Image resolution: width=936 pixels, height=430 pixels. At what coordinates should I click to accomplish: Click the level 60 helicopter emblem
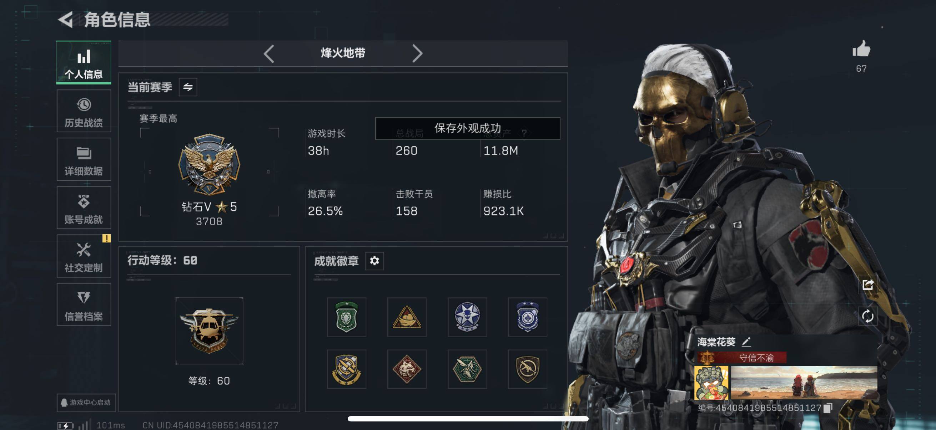[x=209, y=331]
